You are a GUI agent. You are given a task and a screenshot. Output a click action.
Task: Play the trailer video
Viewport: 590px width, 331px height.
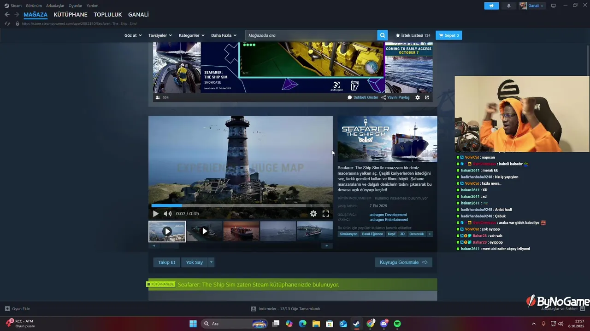pos(156,214)
